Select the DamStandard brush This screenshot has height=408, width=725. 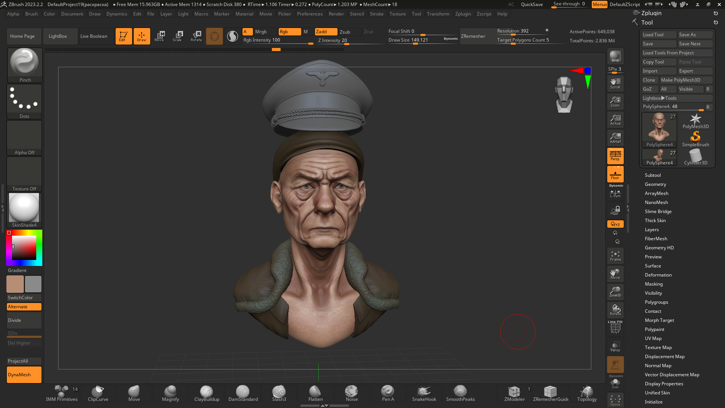[x=243, y=393]
